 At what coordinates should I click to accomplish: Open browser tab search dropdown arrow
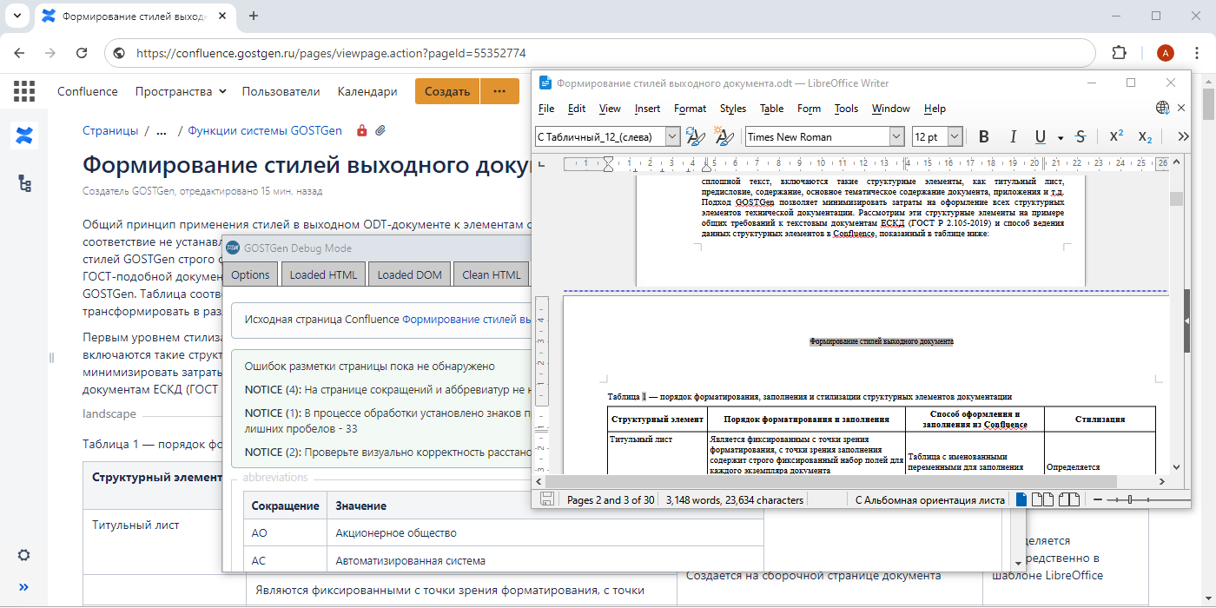(x=19, y=16)
